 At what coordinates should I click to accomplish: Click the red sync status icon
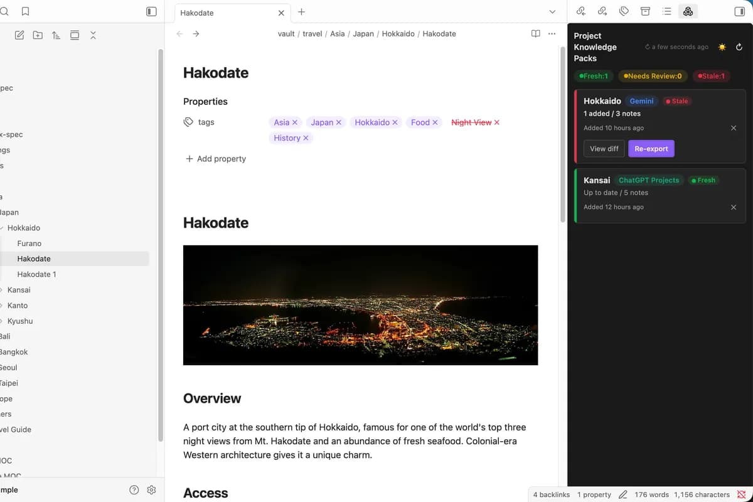[741, 494]
